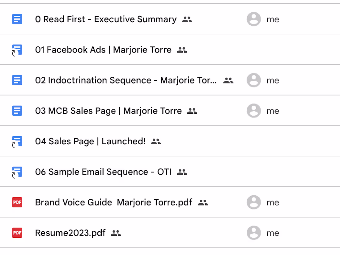Select the Resume2023.pdf file name
The height and width of the screenshot is (255, 340).
point(70,233)
